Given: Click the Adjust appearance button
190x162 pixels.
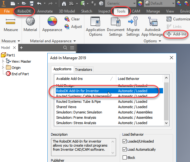Looking at the screenshot, I should tap(73, 27).
